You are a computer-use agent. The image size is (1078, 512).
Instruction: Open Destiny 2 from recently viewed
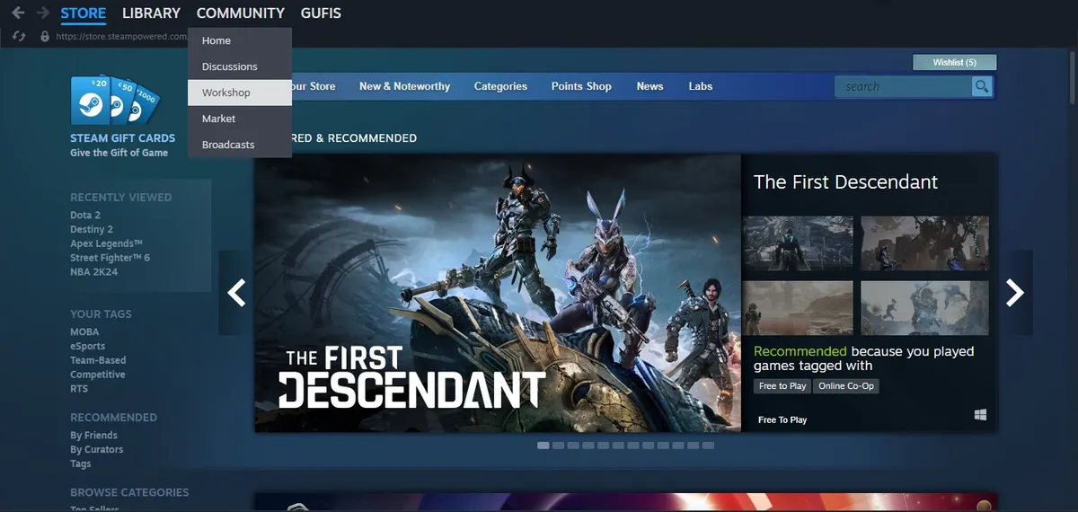click(x=92, y=229)
